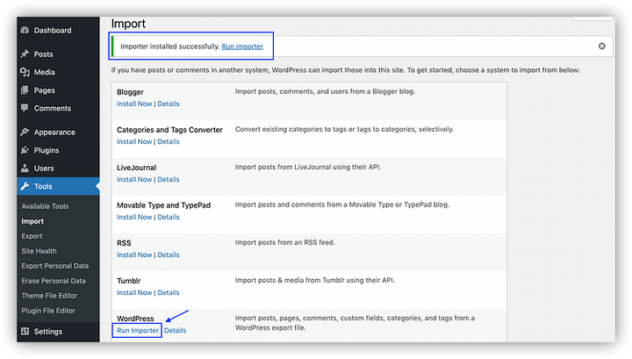
Task: Go to Export in Tools submenu
Action: (32, 236)
